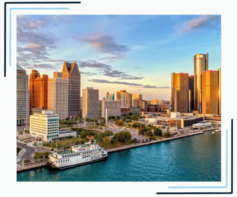Select the skyscraper with pointed gothic roof

(72, 88)
